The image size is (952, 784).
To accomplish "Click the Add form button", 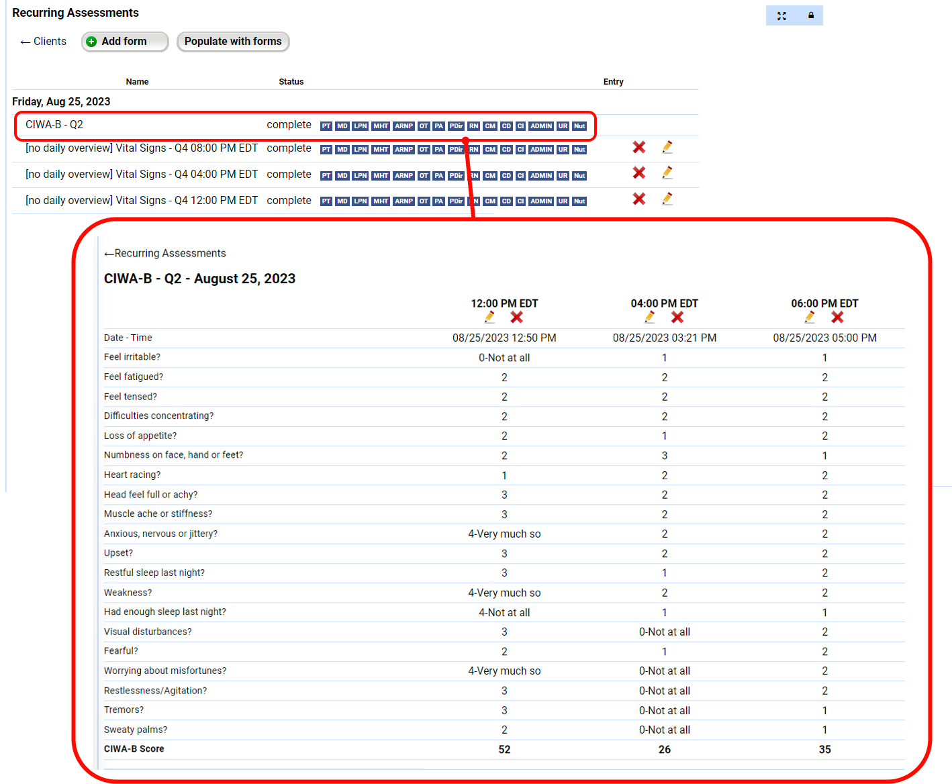I will click(x=125, y=42).
